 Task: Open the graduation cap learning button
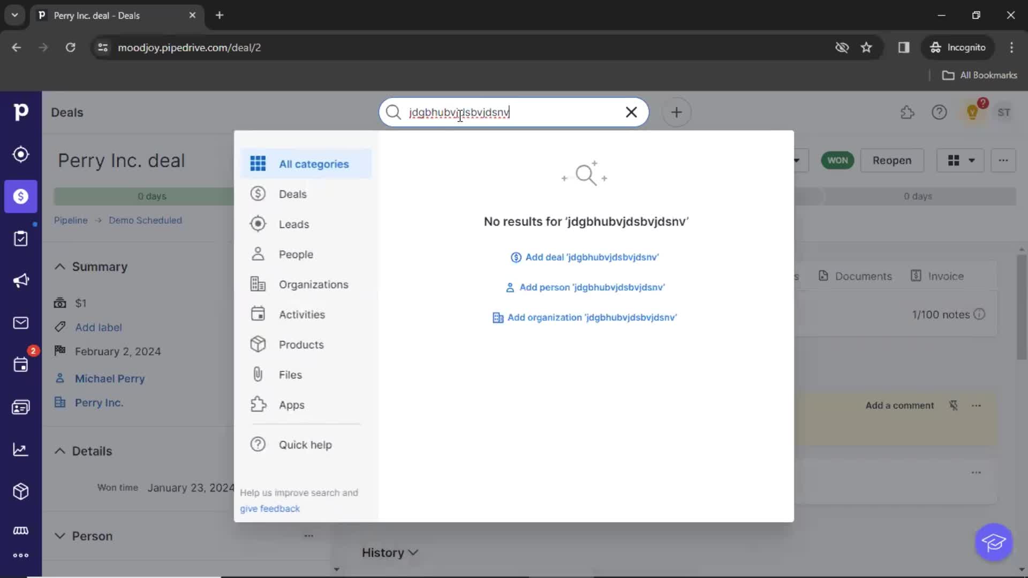pos(994,542)
